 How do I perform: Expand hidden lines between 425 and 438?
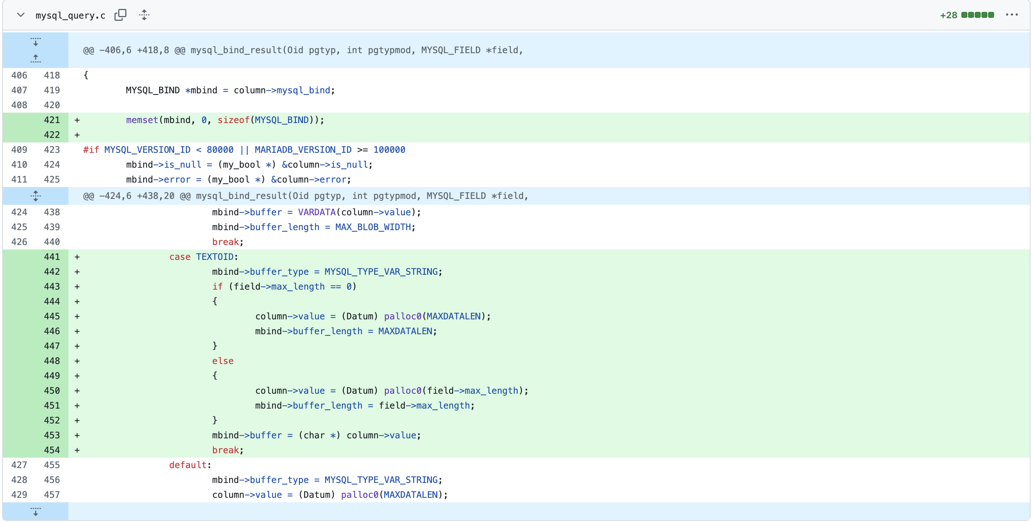tap(35, 196)
